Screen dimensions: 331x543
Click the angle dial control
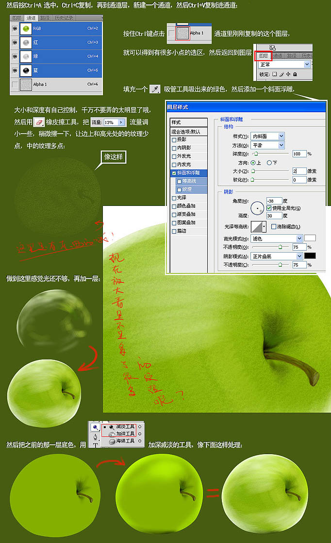click(x=257, y=208)
